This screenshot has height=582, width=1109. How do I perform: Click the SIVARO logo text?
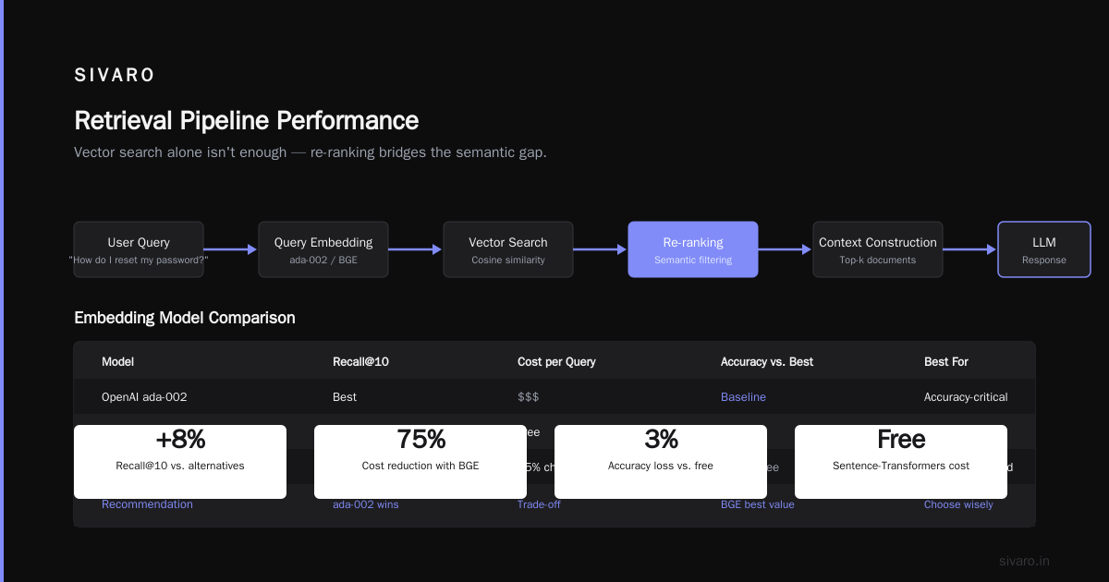(115, 76)
